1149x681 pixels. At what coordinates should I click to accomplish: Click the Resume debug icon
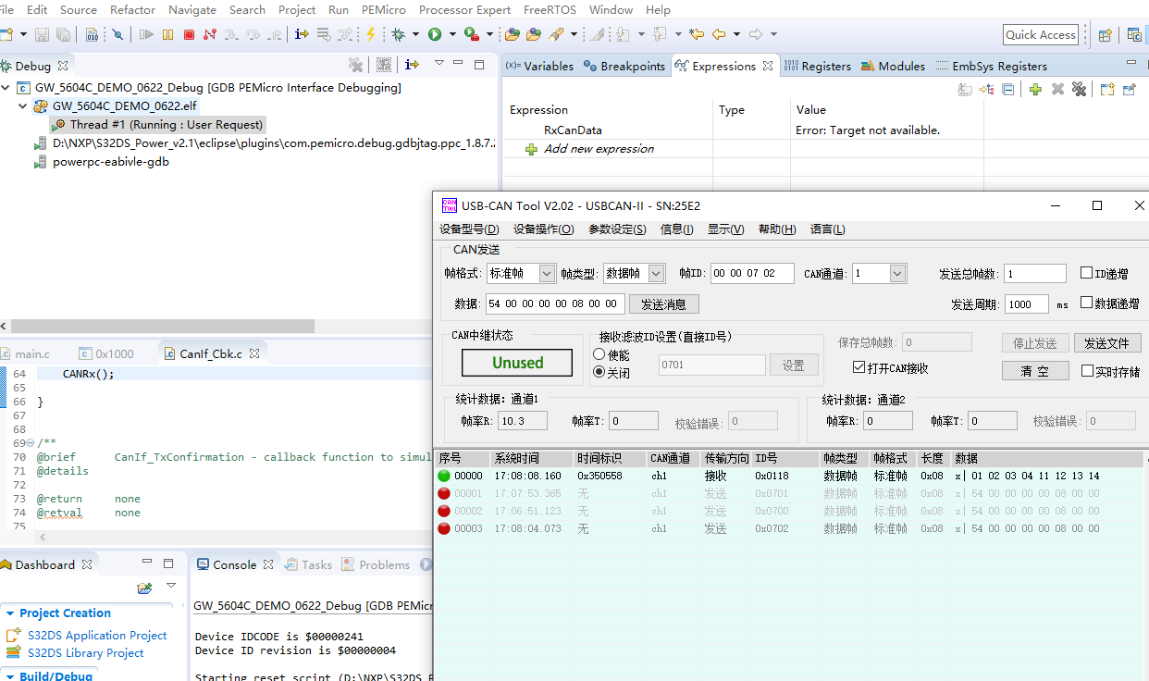146,34
